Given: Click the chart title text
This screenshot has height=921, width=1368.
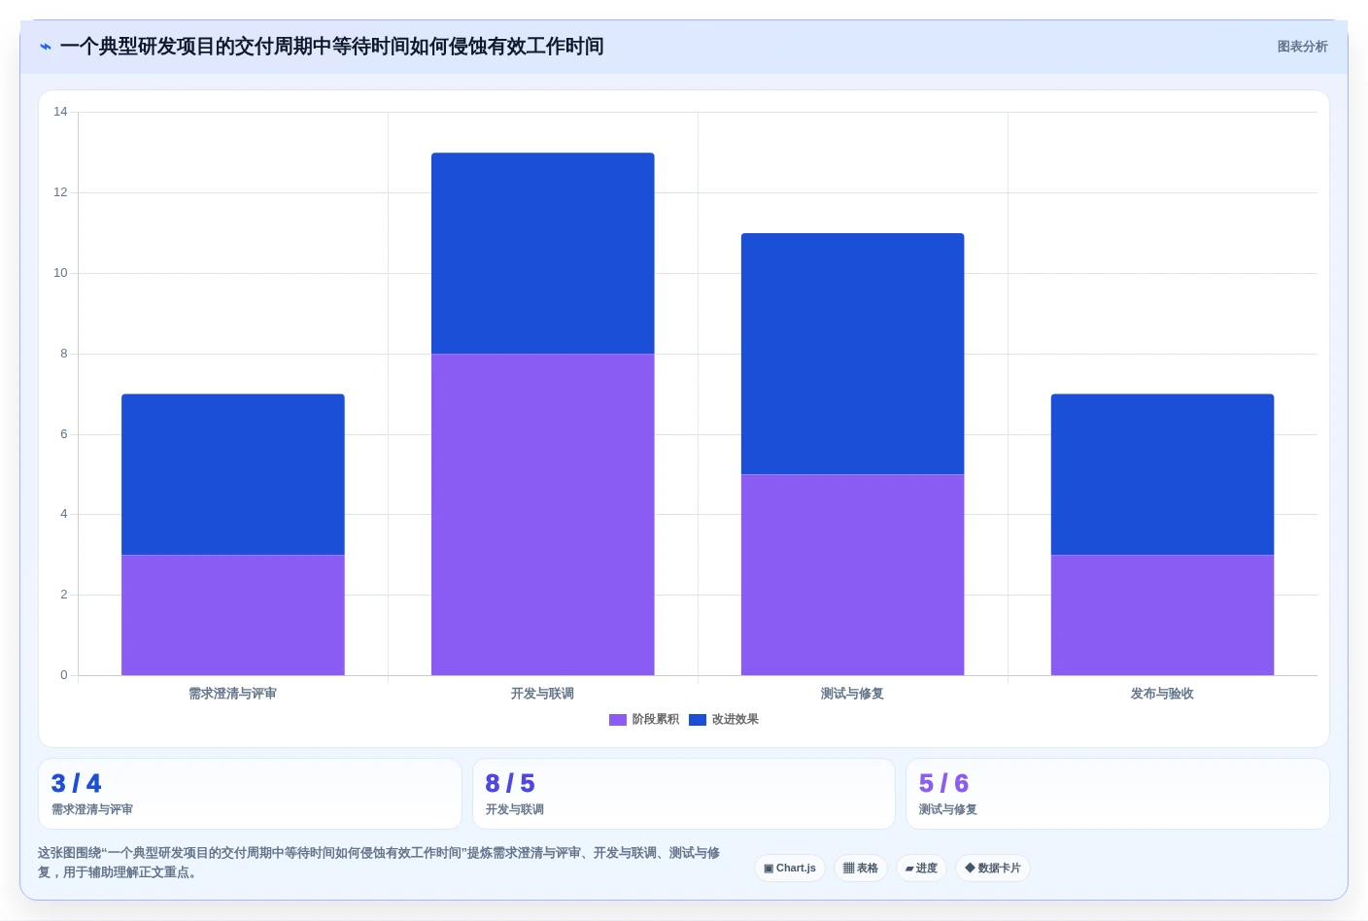Looking at the screenshot, I should [x=332, y=47].
